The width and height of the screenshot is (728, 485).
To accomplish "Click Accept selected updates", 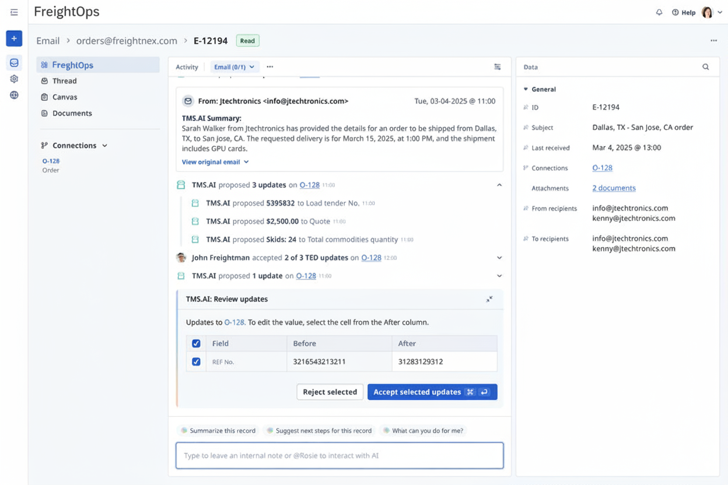I will tap(432, 392).
